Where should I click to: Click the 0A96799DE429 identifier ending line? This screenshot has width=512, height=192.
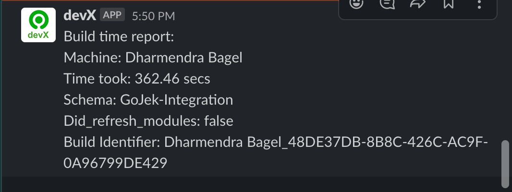(115, 163)
